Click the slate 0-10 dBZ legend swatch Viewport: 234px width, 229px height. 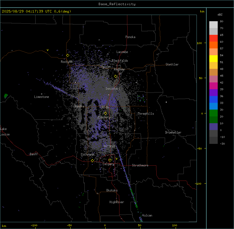tap(213, 127)
